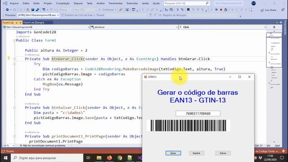
Task: Click the barcode number text field
Action: click(x=198, y=113)
